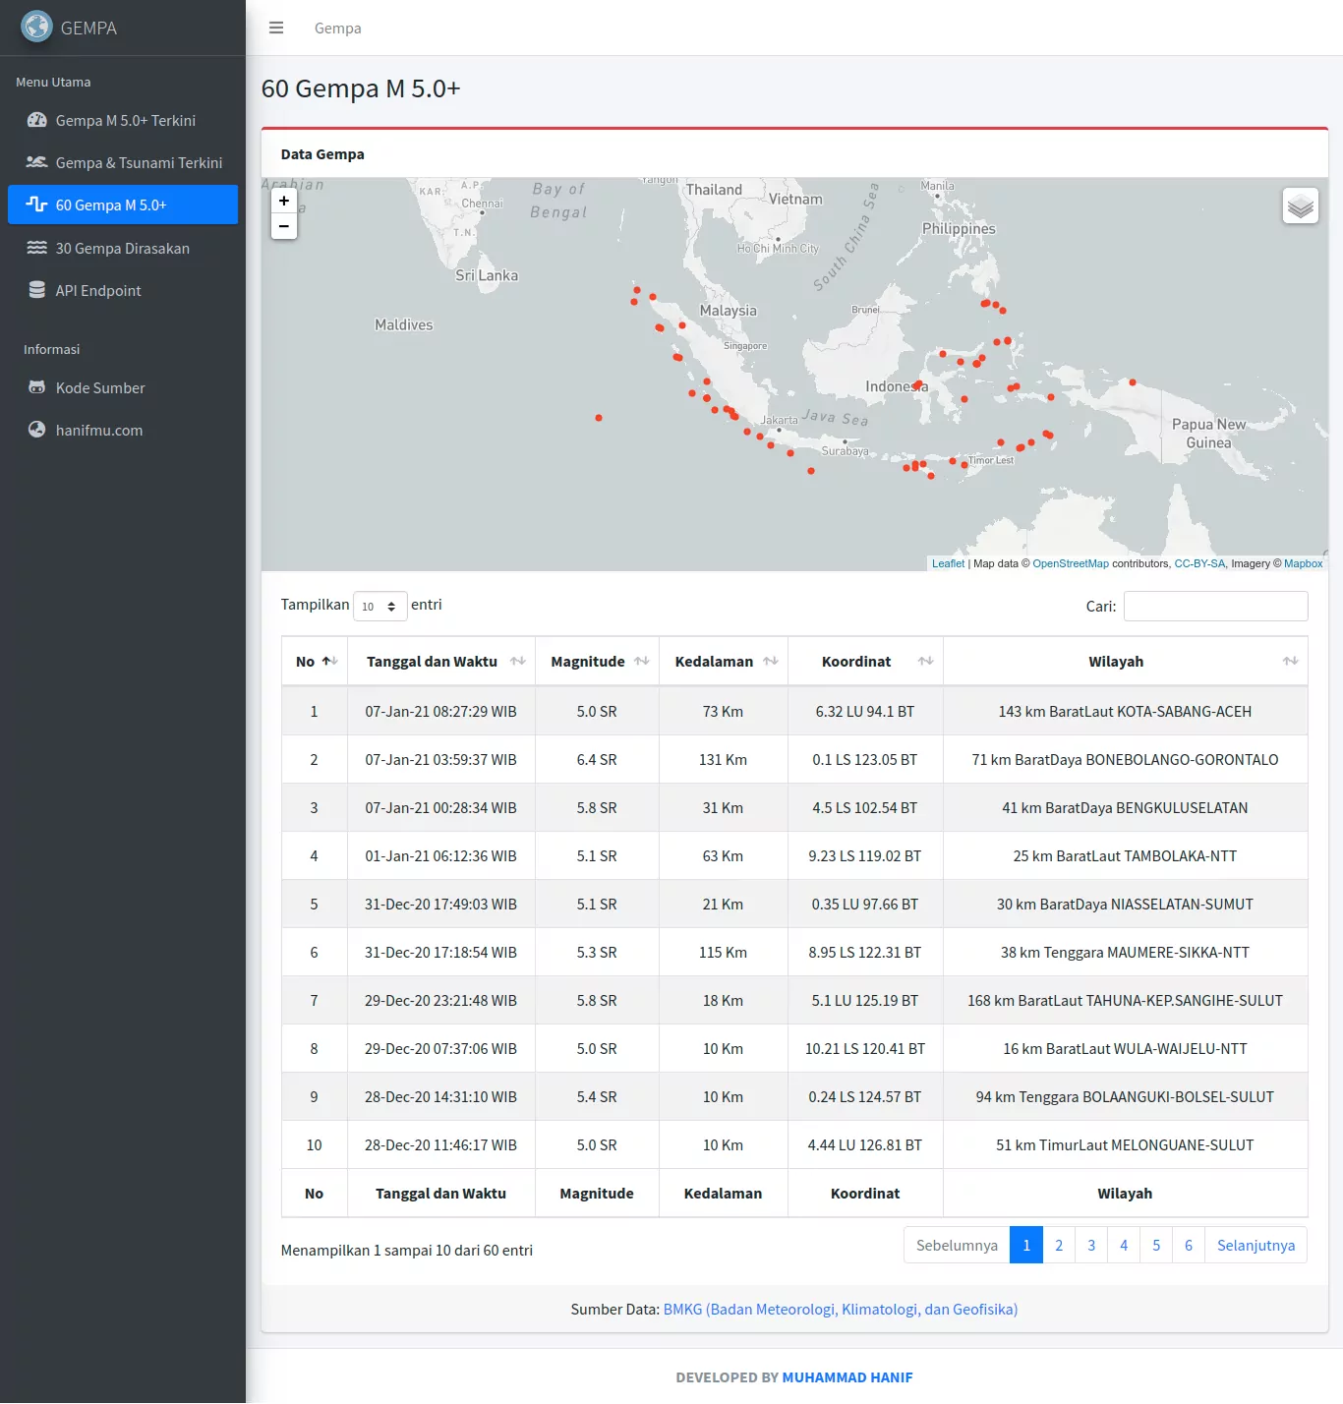
Task: Click date cell 28-Dec-20 14:31:10 WIB
Action: tap(440, 1096)
